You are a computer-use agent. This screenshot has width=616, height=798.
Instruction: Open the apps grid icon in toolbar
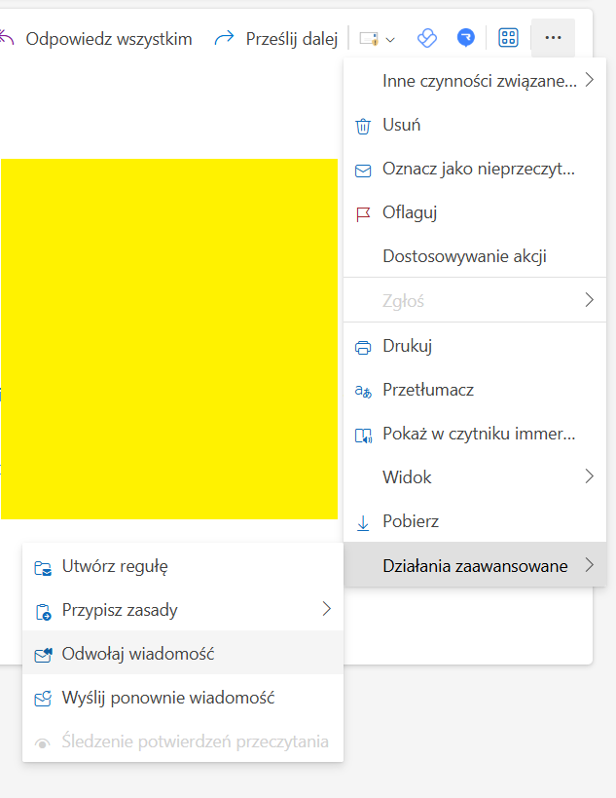[508, 38]
